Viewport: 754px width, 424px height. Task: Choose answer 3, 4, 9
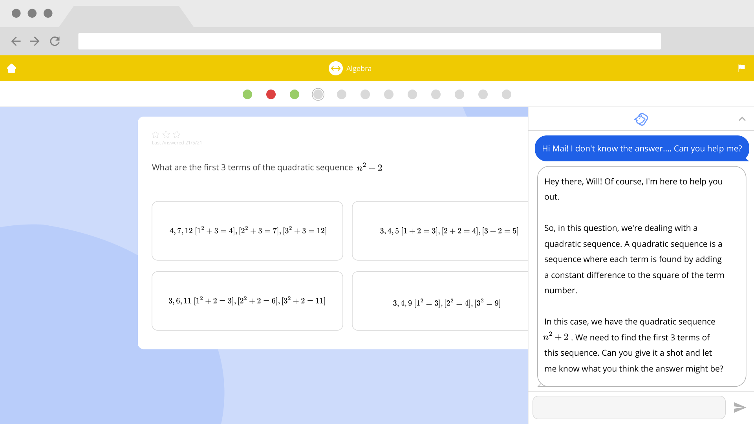tap(440, 301)
